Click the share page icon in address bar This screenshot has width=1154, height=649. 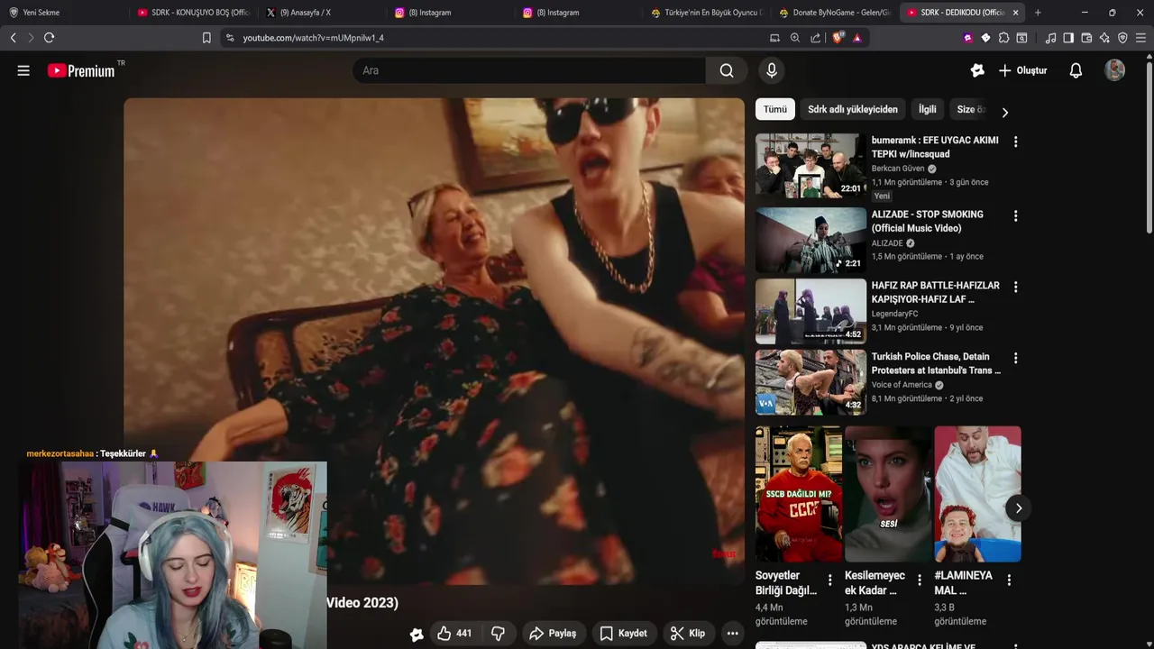click(x=815, y=38)
